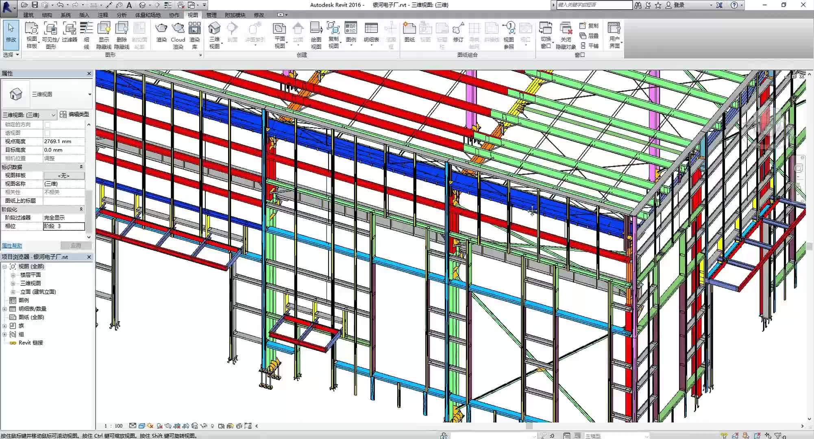Click the 渲染 (Render) teapot icon

point(161,28)
